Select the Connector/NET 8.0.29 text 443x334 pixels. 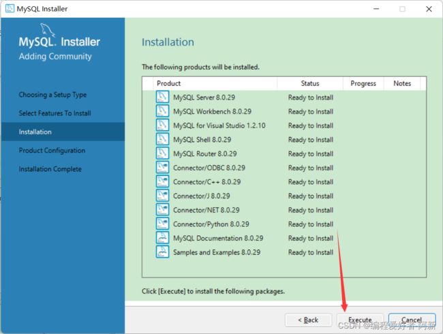coord(207,210)
